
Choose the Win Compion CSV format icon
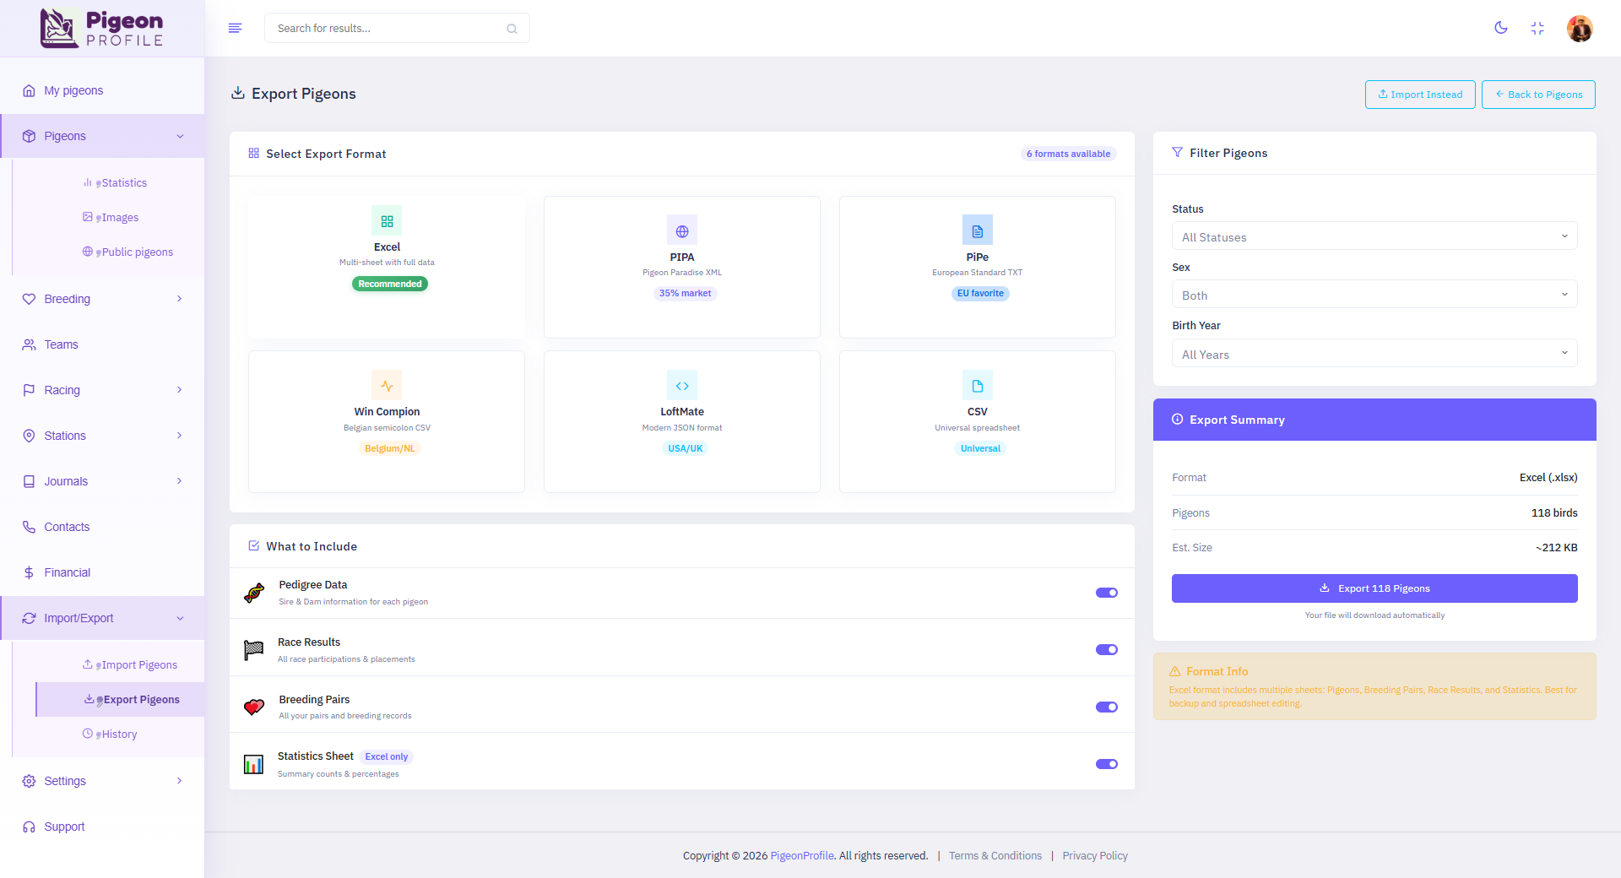click(387, 385)
